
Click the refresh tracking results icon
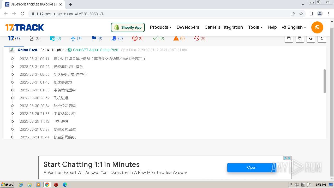coord(311,38)
